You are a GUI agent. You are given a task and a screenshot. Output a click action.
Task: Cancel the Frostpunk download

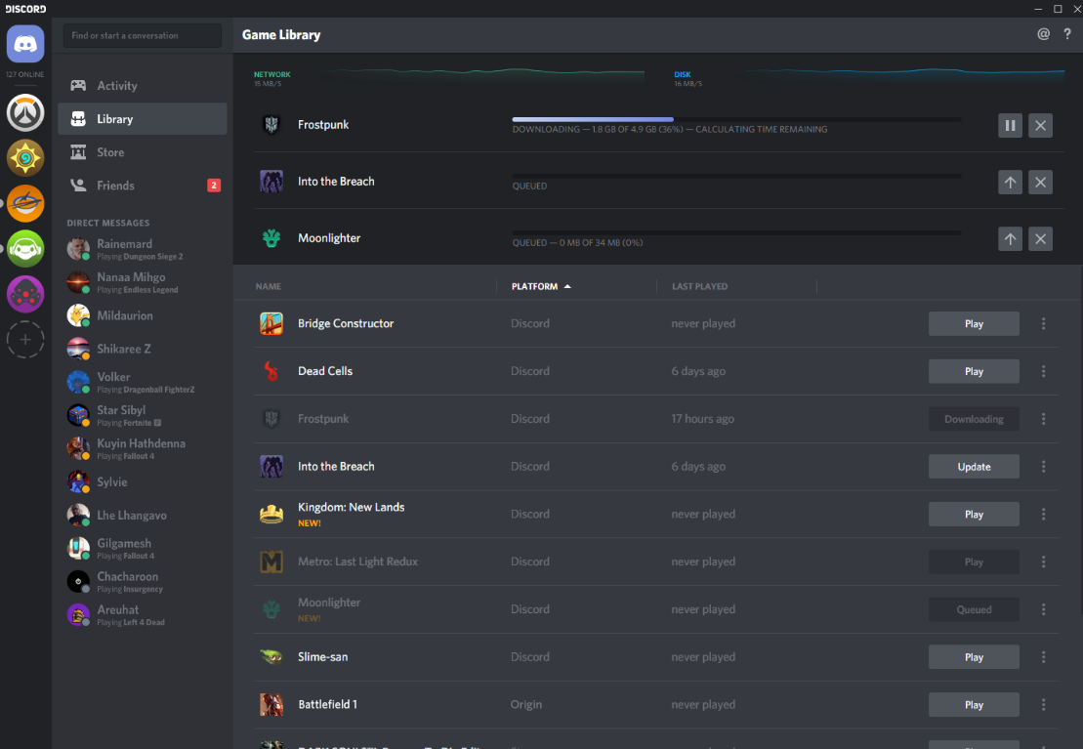[1040, 125]
